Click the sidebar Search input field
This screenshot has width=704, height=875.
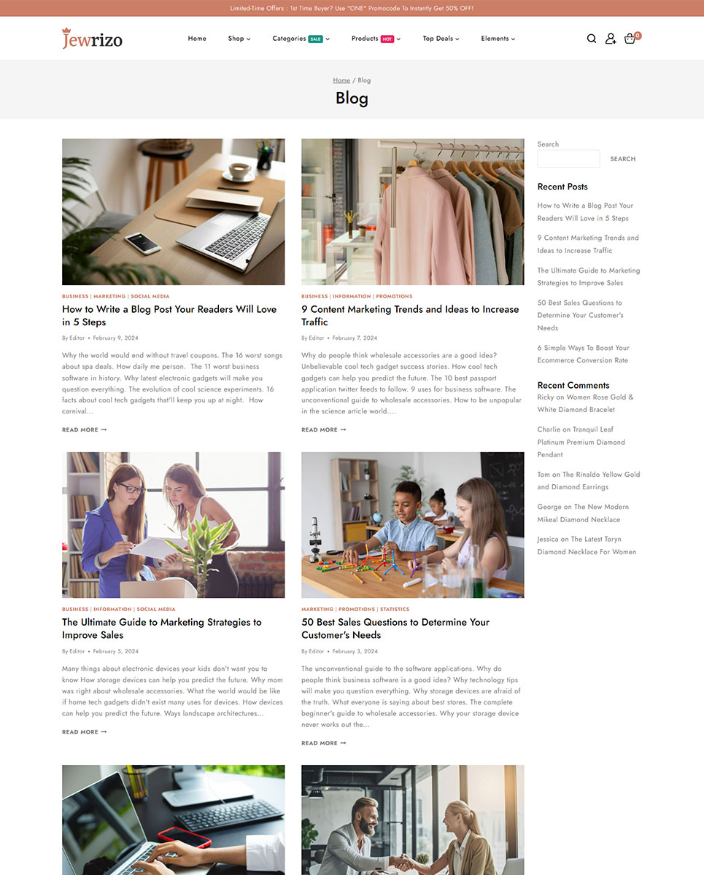point(568,159)
